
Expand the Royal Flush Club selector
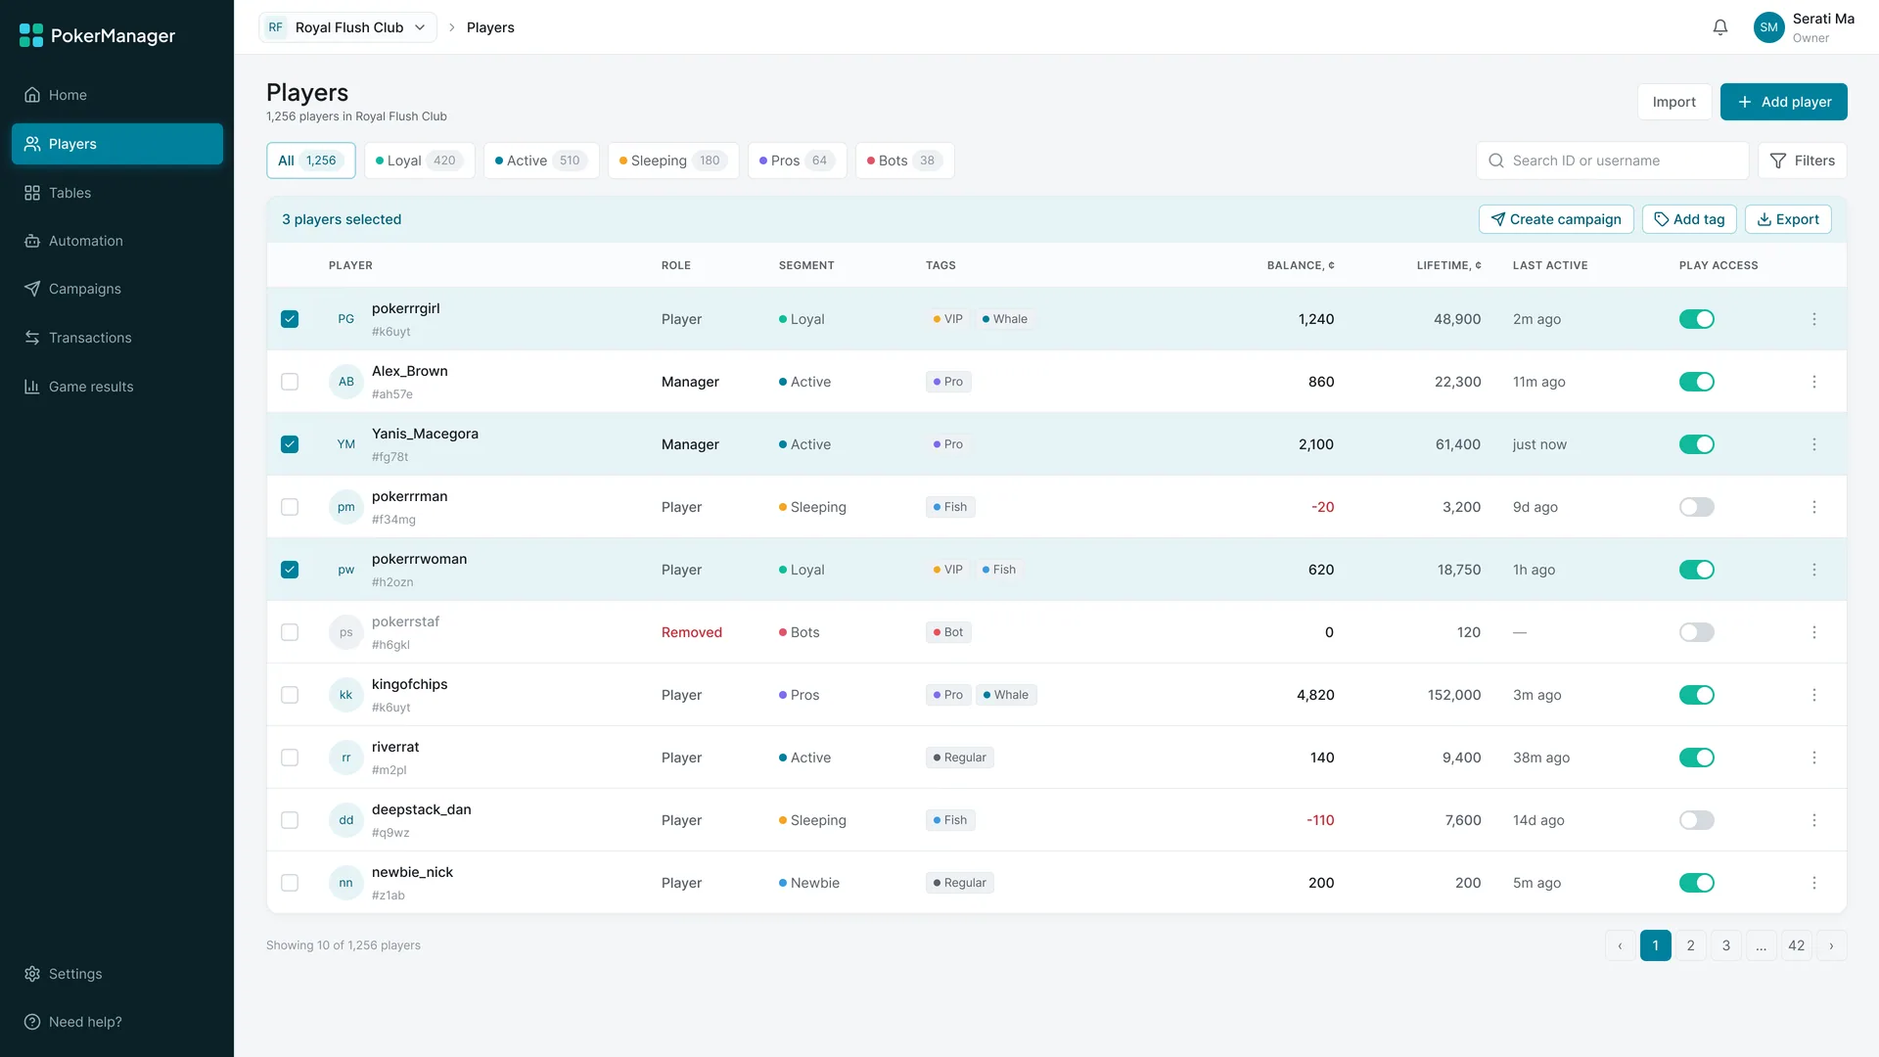point(347,27)
